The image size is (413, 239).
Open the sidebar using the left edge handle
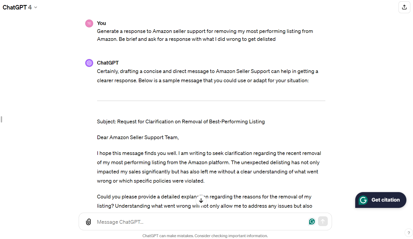(1, 119)
